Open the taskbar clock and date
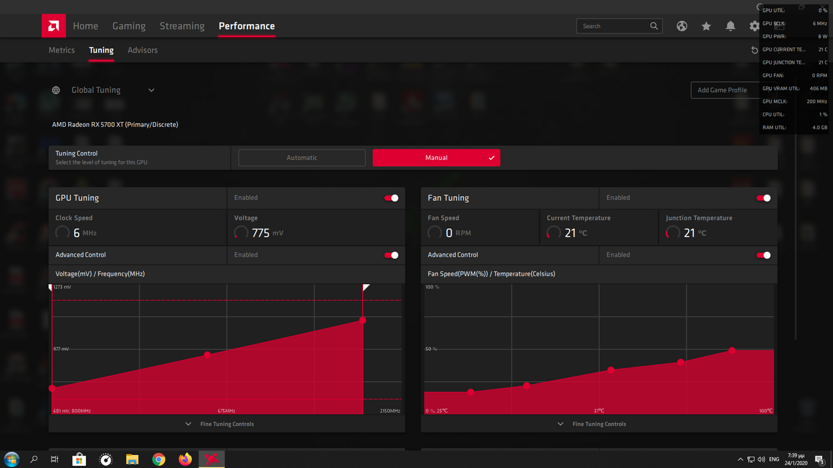This screenshot has height=468, width=833. (x=796, y=460)
